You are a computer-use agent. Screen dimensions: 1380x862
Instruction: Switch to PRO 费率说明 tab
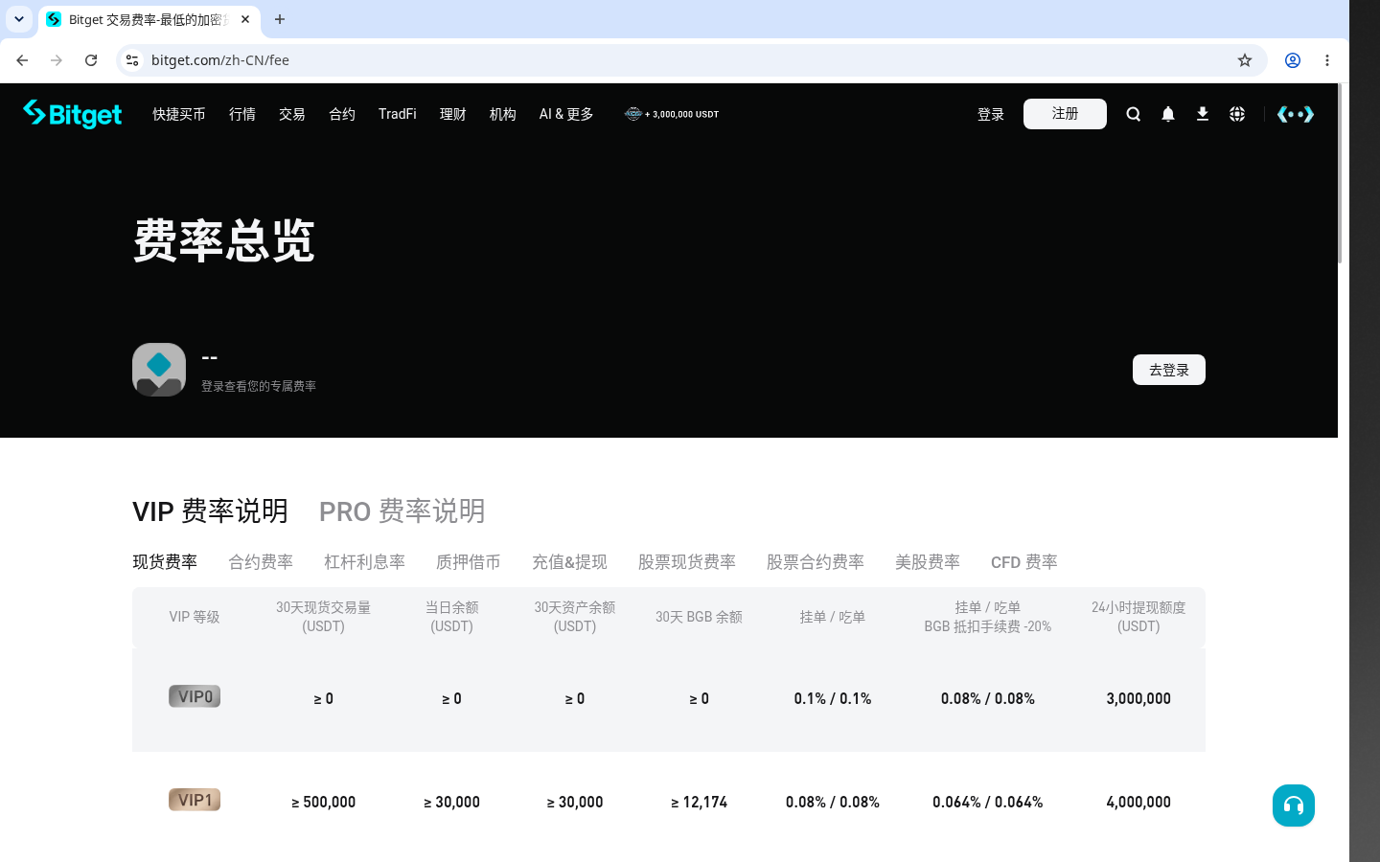coord(402,511)
